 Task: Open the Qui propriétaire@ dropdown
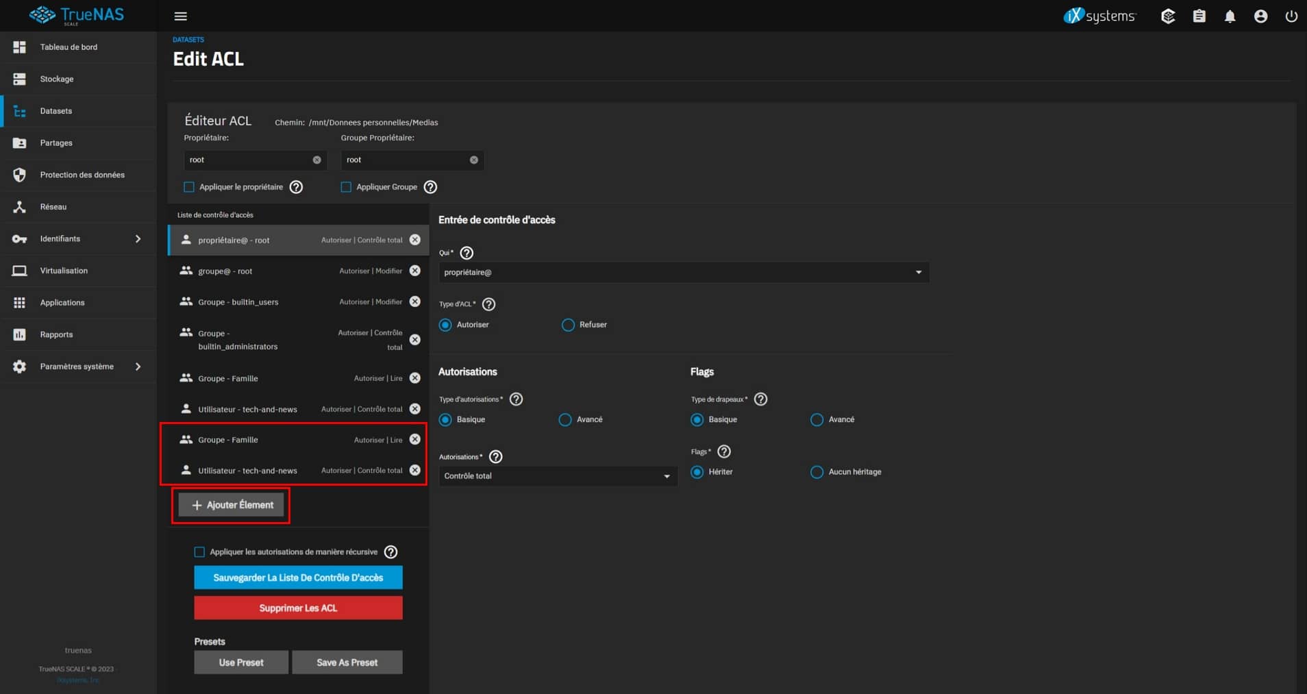point(683,273)
